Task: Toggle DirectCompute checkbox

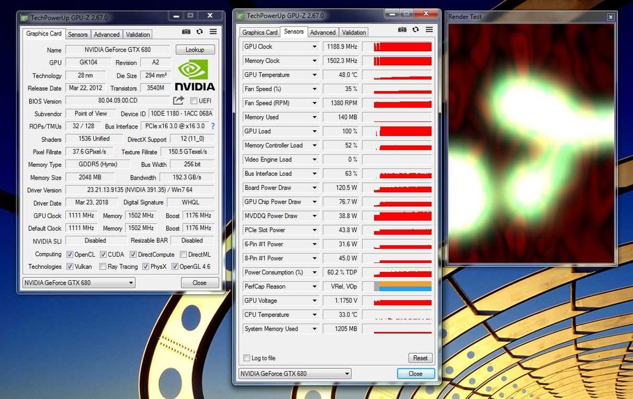Action: [133, 255]
